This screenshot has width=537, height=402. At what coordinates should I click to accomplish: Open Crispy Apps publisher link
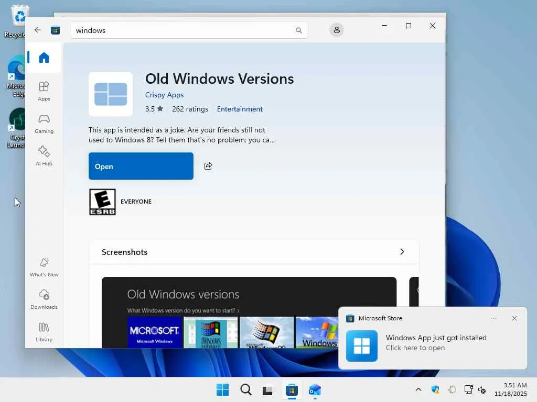coord(164,95)
